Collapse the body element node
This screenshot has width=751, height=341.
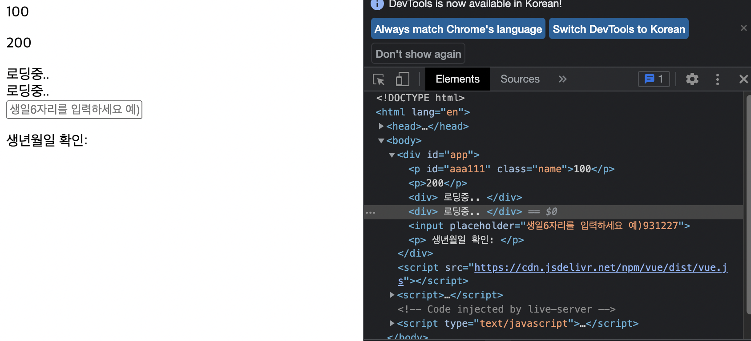[381, 141]
